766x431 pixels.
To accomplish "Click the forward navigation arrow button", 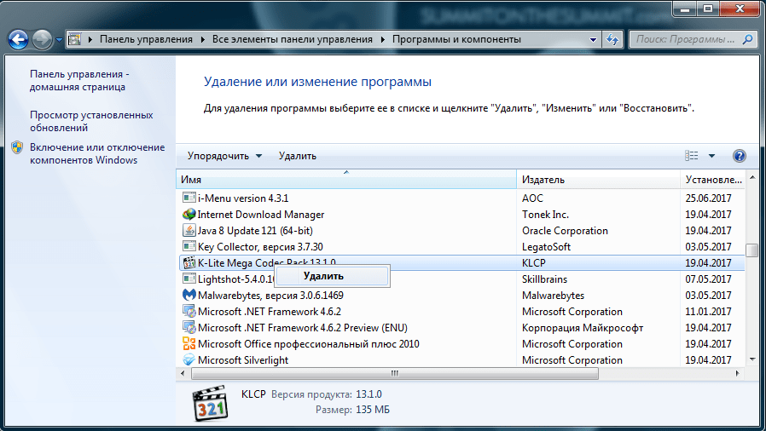I will pos(42,39).
